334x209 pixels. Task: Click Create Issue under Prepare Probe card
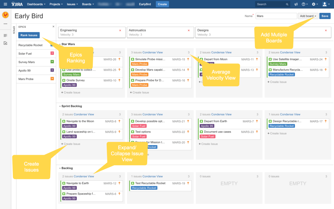click(139, 92)
